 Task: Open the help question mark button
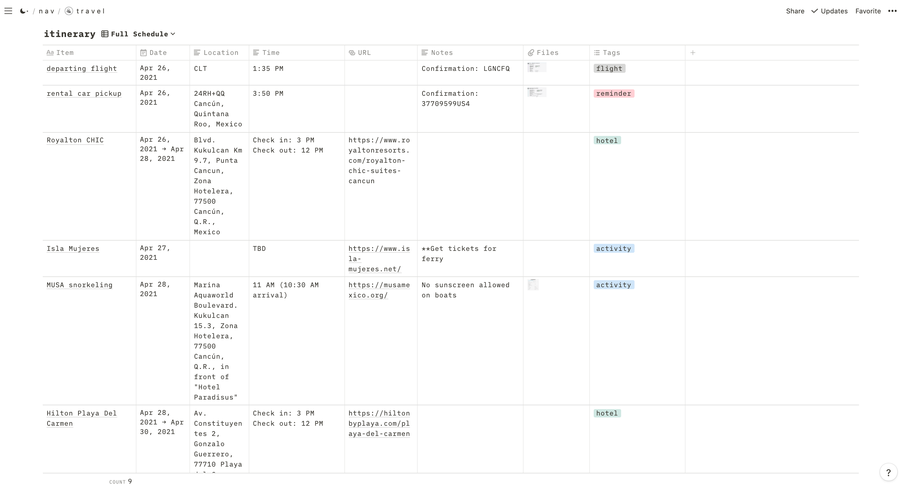click(888, 473)
